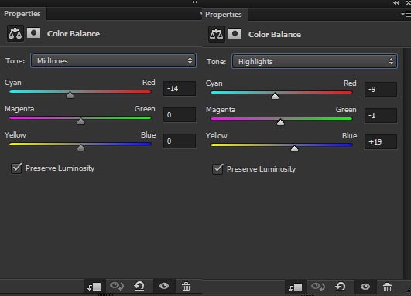Viewport: 411px width, 296px height.
Task: Clip adjustment to layer in left panel
Action: [94, 287]
